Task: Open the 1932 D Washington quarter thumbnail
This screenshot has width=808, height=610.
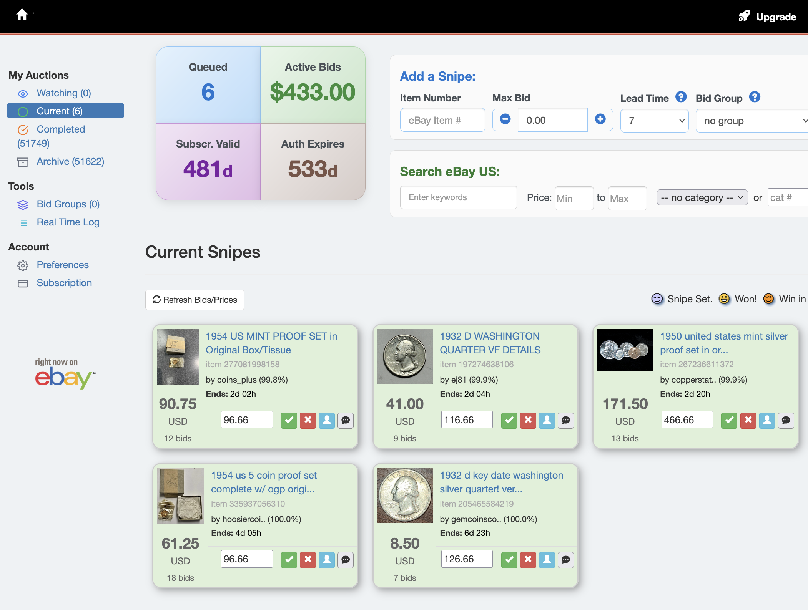Action: click(405, 356)
